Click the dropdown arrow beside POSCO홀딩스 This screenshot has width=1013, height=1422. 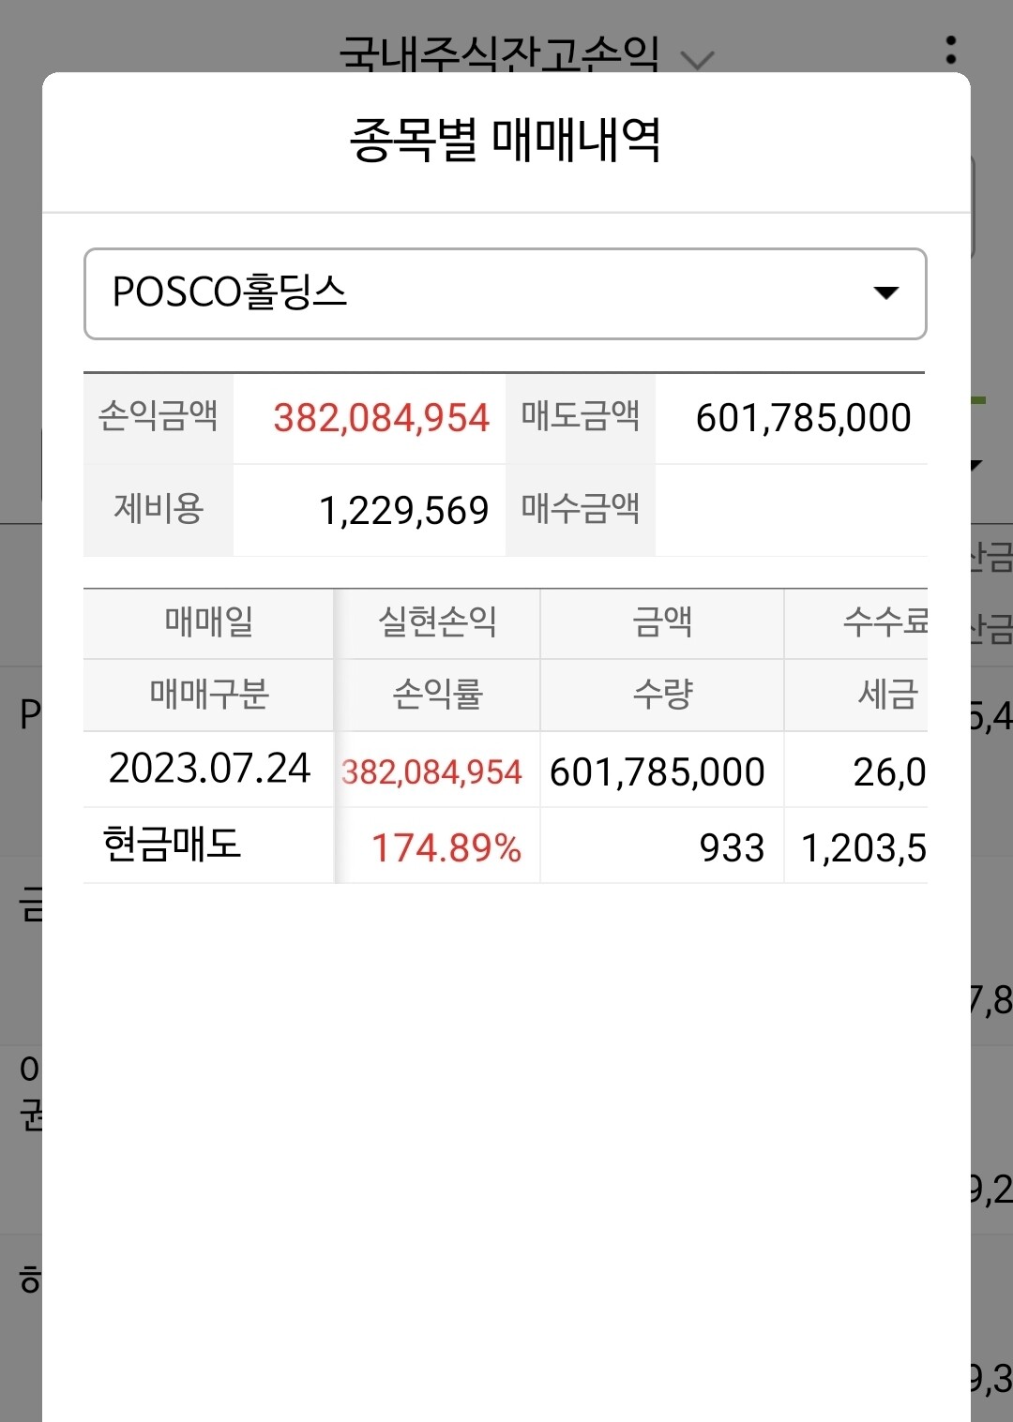tap(885, 293)
